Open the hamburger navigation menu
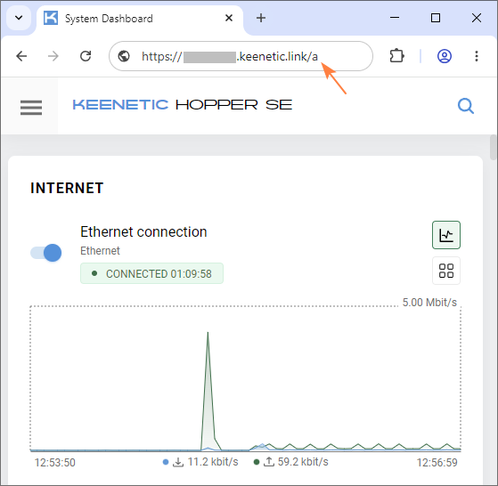This screenshot has height=486, width=498. (x=31, y=107)
